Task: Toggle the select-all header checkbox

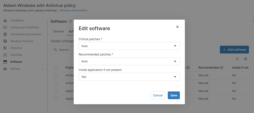Action: [x=55, y=68]
